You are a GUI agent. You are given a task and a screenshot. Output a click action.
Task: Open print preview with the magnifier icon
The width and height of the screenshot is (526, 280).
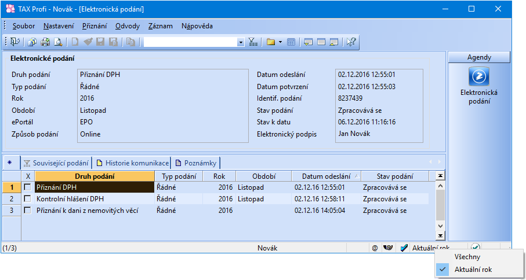pos(59,42)
